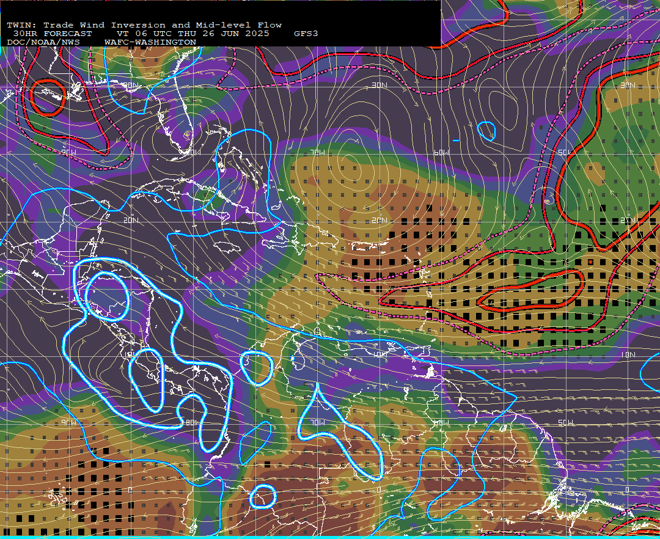660x539 pixels.
Task: Click the 'GFS3' model label
Action: tap(306, 34)
